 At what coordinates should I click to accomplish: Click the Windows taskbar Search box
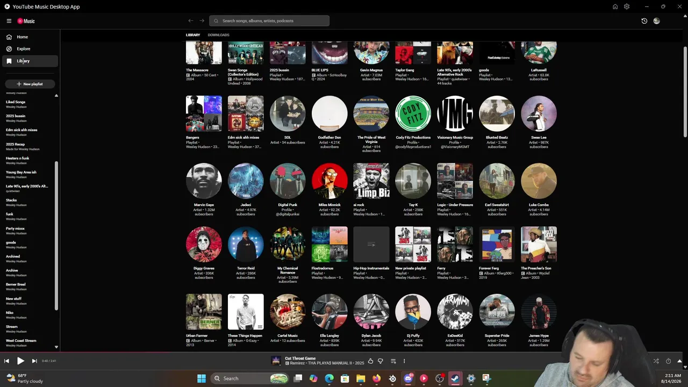tap(250, 378)
